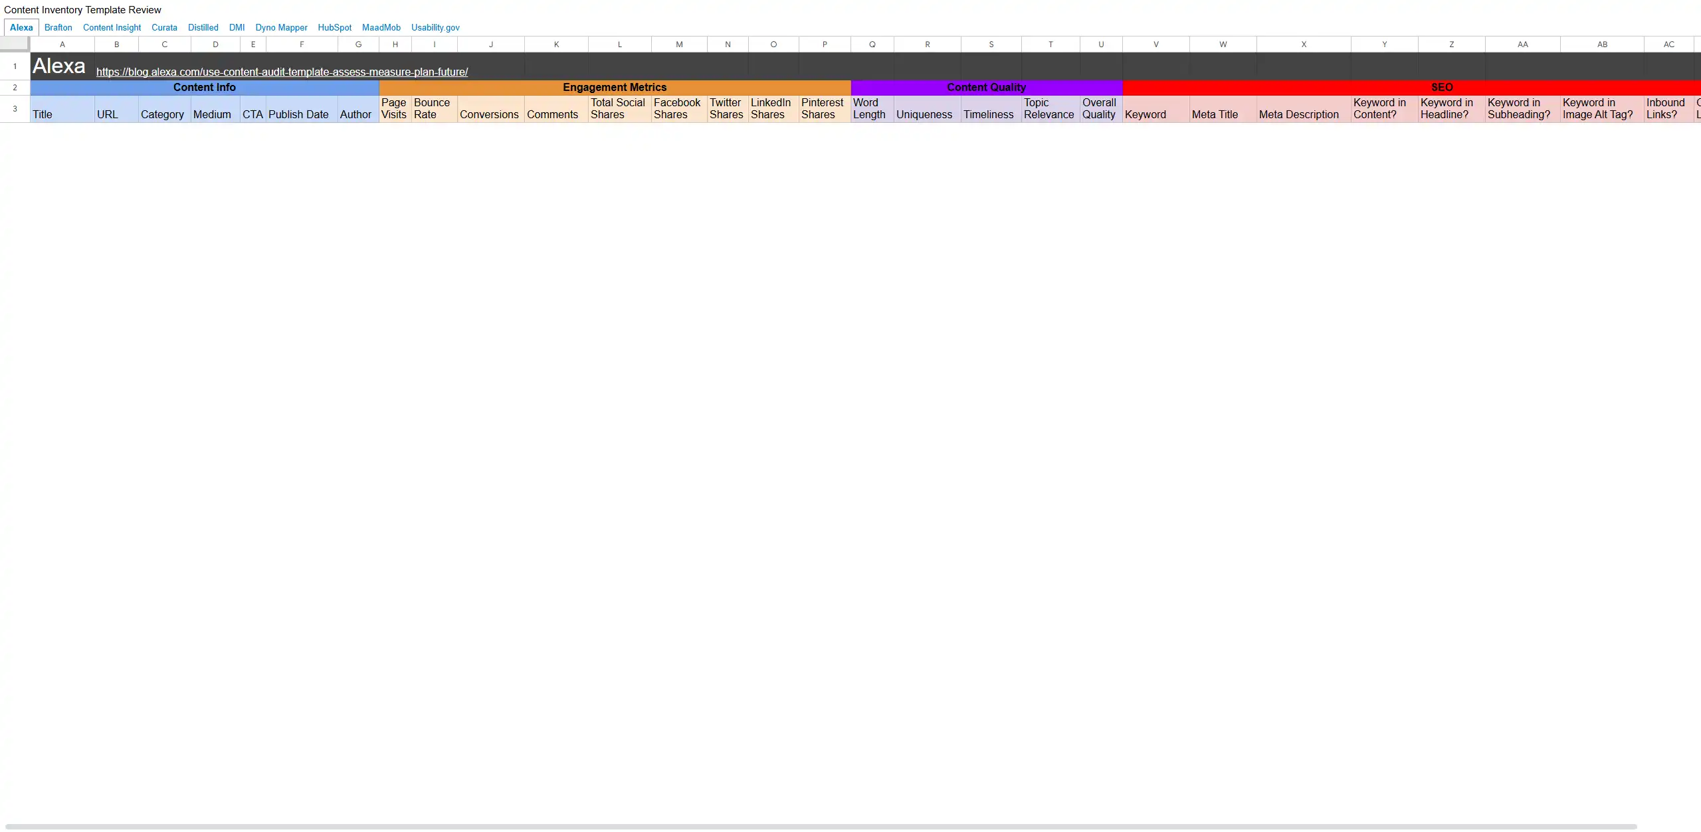Click the horizontal scrollbar at the bottom
Viewport: 1701px width, 832px height.
[x=821, y=827]
